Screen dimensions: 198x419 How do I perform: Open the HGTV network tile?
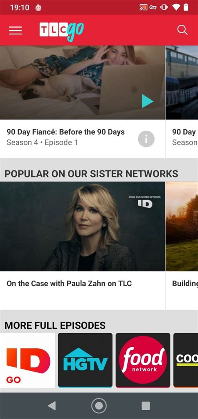click(x=85, y=360)
